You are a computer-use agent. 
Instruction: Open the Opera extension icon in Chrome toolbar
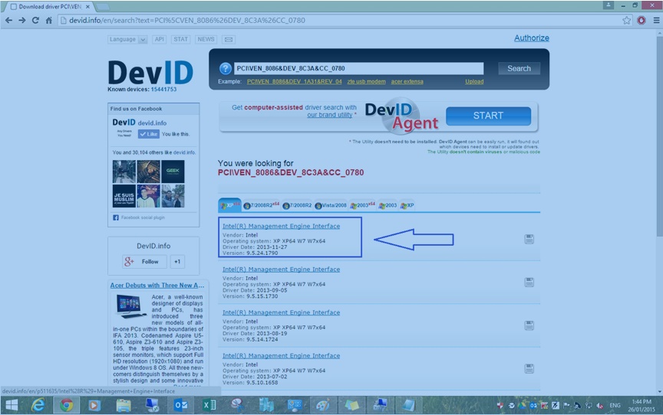click(642, 20)
